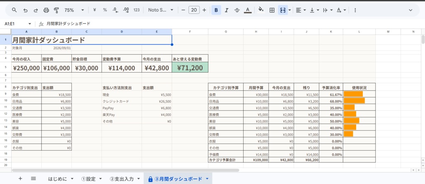425x184 pixels.
Task: Open horizontal align dropdown
Action: click(x=300, y=10)
